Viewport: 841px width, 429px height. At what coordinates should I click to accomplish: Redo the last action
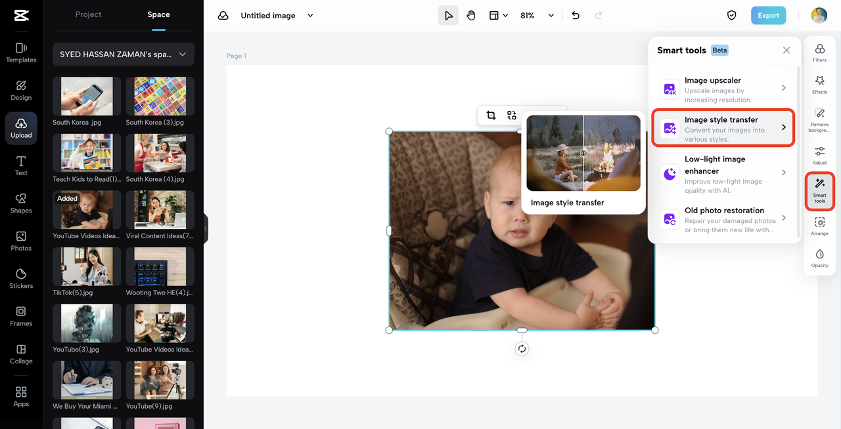[598, 15]
